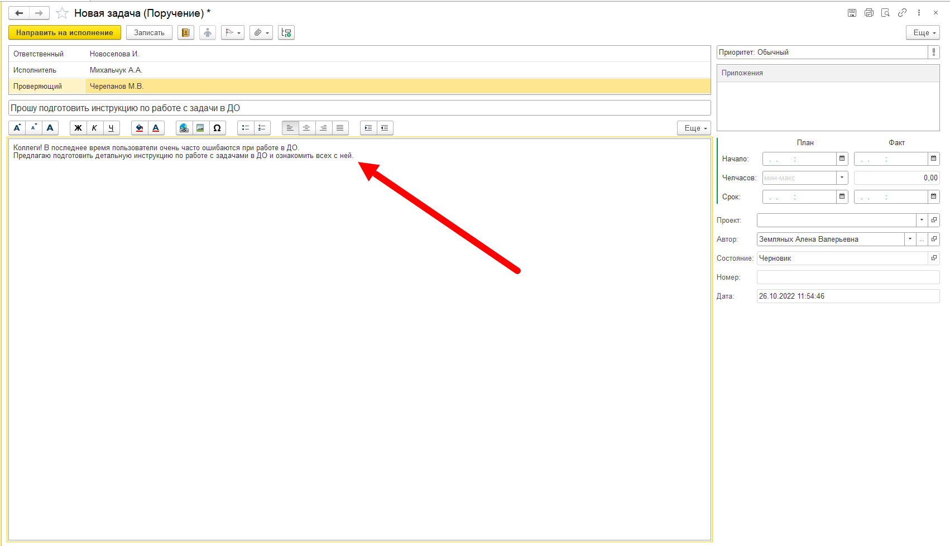Add this task to favorites with the star
The height and width of the screenshot is (546, 950).
(62, 13)
